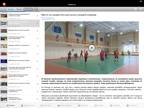Screen dimensions: 144x108
Task: Switch to the Сегодня segment
Action: (x=11, y=9)
